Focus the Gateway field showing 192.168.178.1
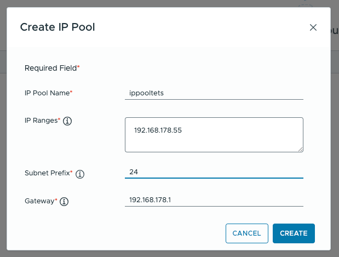Viewport: 339px width, 257px height. point(214,200)
